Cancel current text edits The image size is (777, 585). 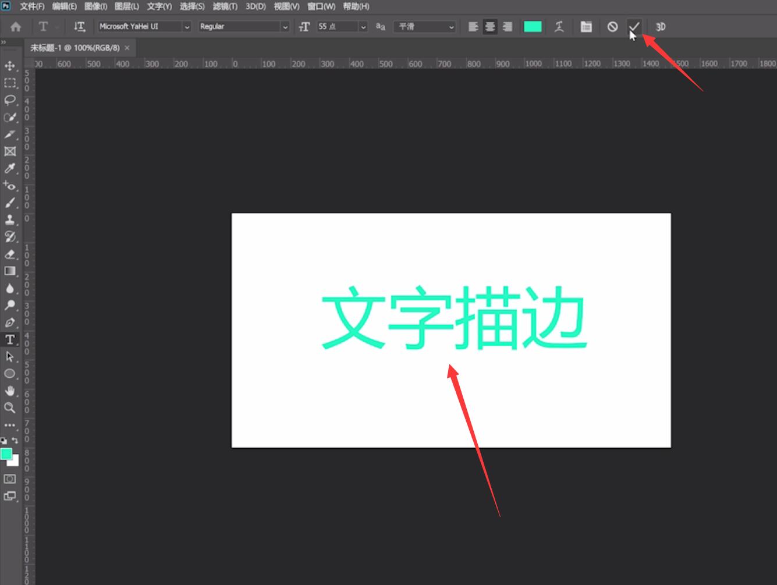(x=612, y=27)
